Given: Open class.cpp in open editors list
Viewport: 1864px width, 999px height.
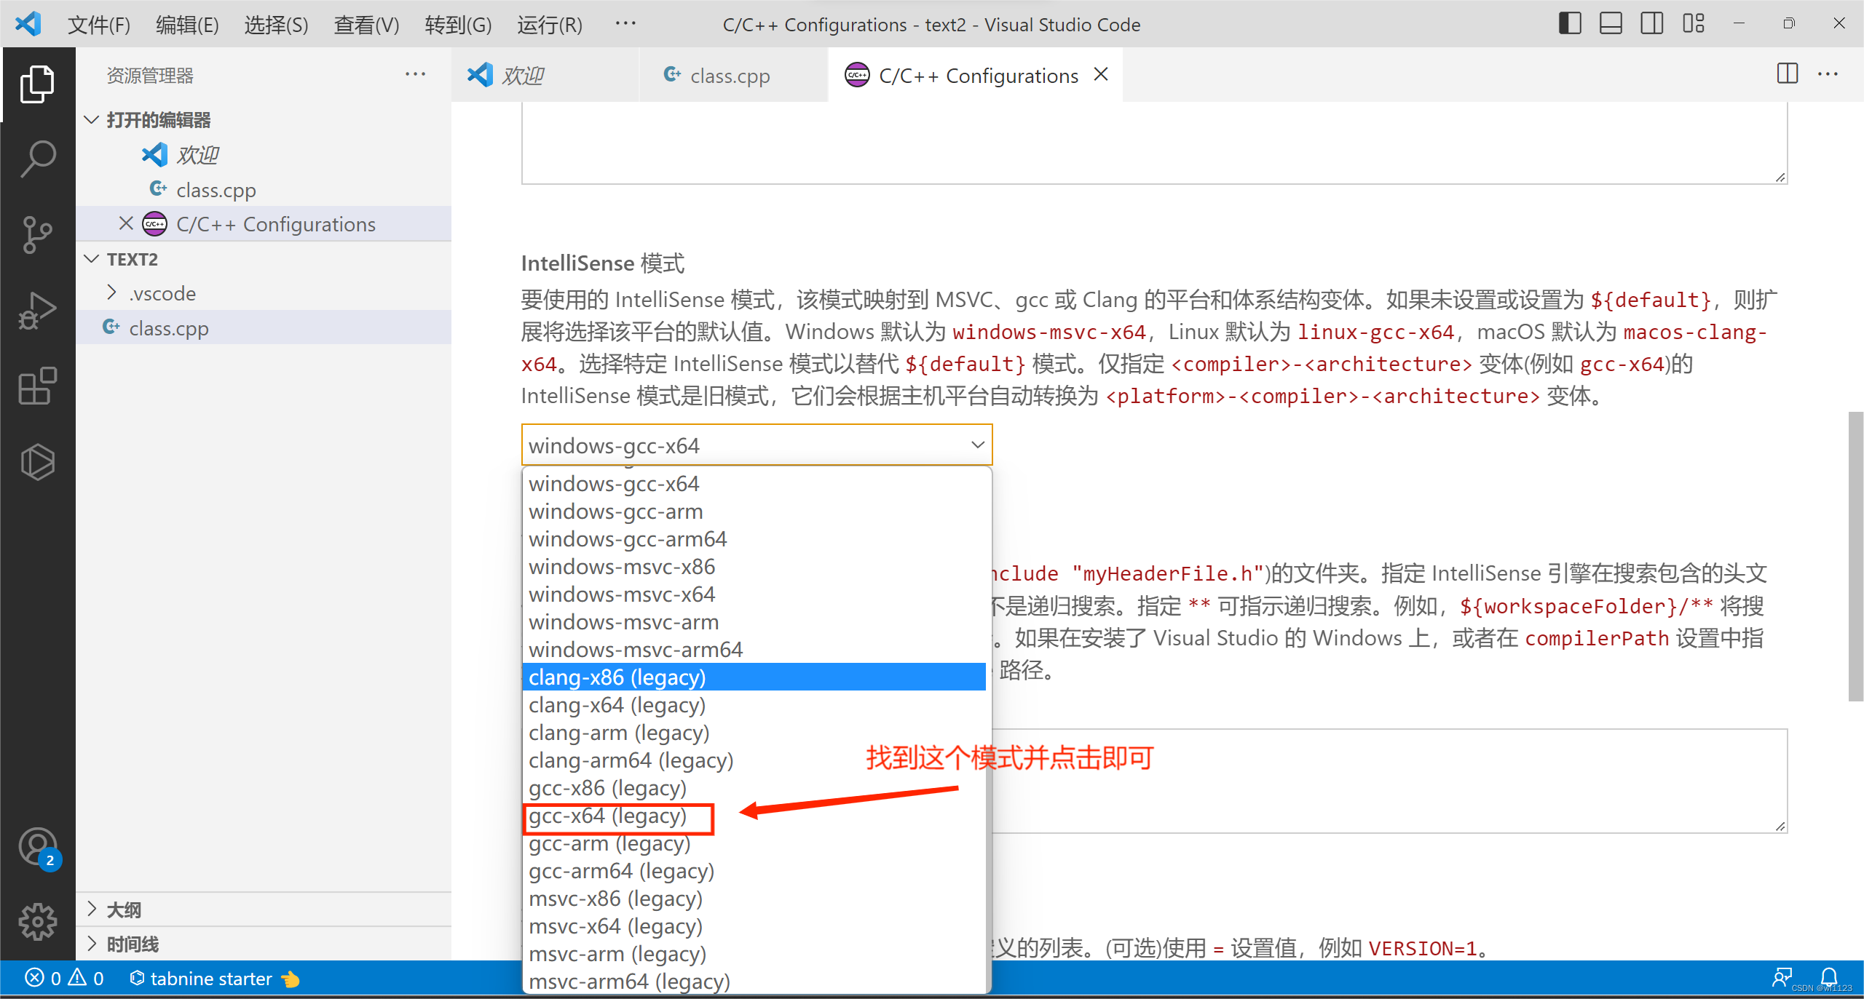Looking at the screenshot, I should pyautogui.click(x=264, y=189).
